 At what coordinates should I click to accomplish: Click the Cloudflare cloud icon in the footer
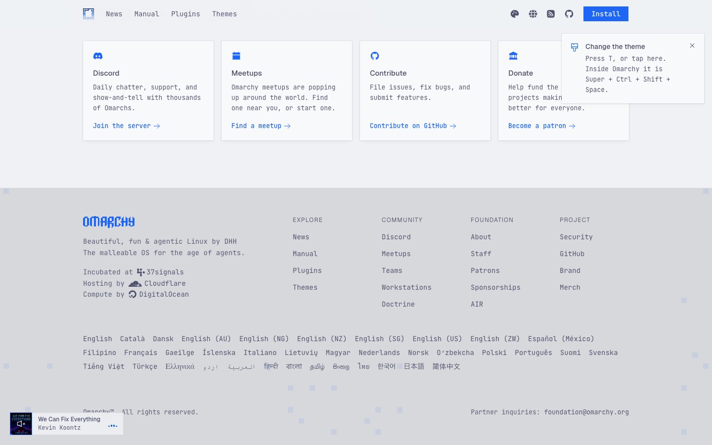click(135, 284)
